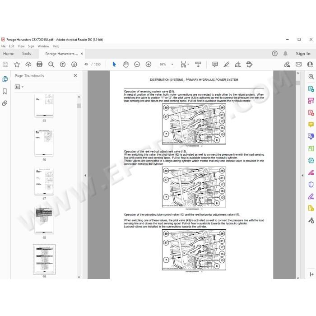
Task: Go to previous page with up arrow
Action: (63, 65)
